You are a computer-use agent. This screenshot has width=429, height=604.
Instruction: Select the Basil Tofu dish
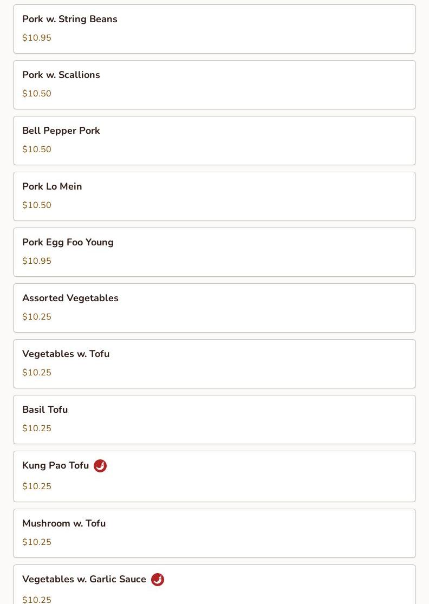tap(214, 420)
